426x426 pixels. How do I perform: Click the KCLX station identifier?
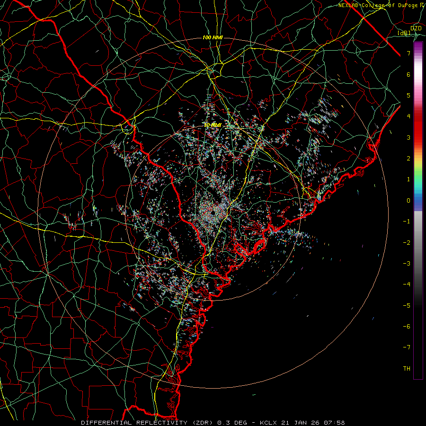click(268, 423)
